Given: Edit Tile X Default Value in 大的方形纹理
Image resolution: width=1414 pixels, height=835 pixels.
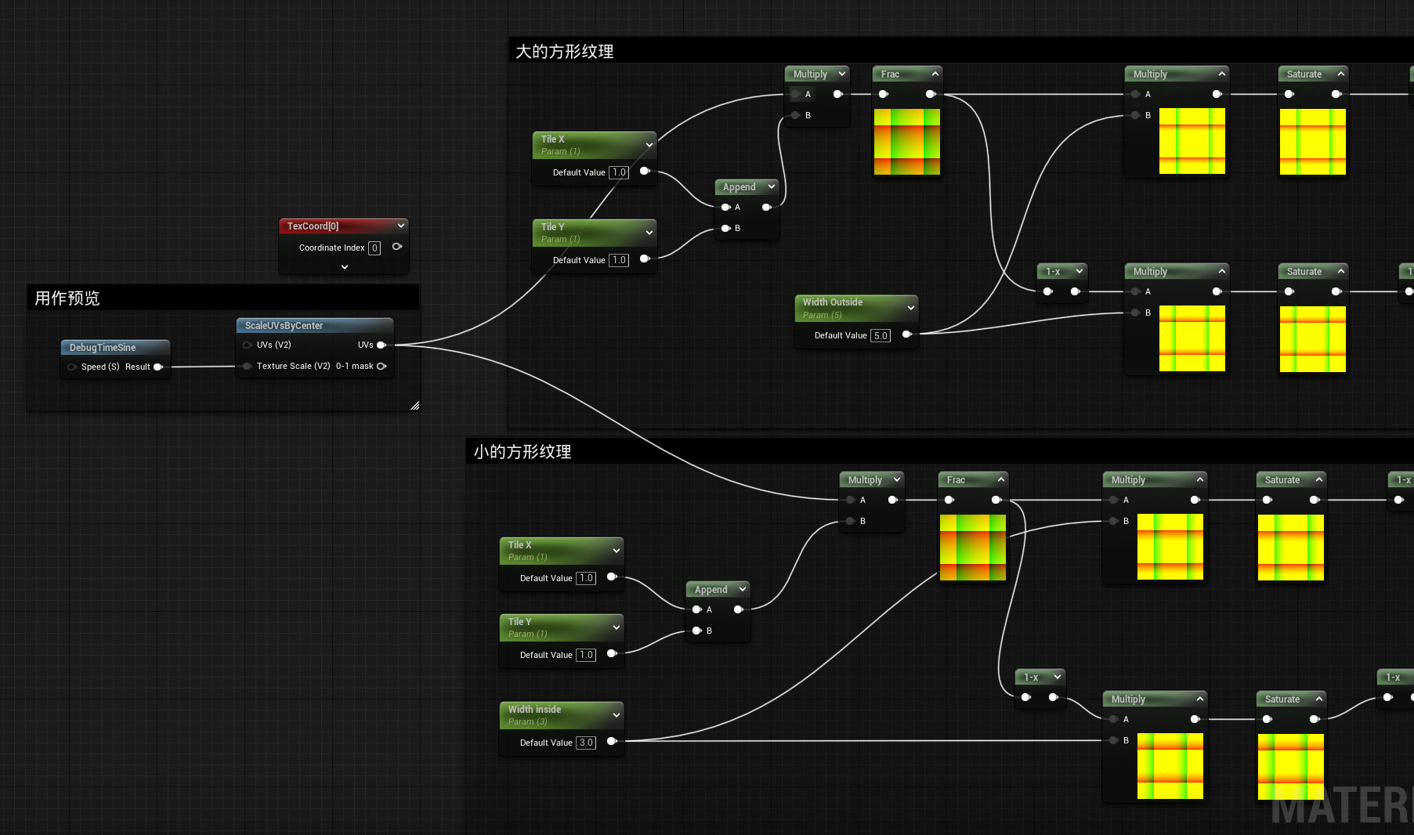Looking at the screenshot, I should (x=619, y=172).
